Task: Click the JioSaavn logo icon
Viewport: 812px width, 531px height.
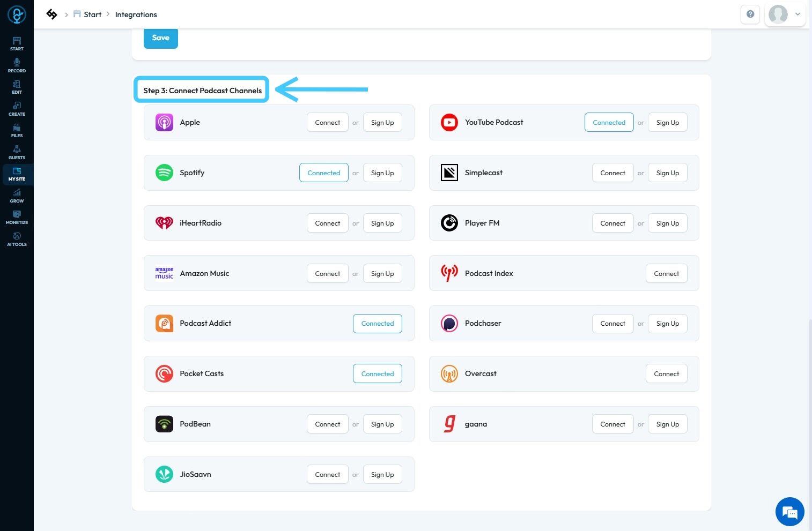Action: pyautogui.click(x=164, y=474)
